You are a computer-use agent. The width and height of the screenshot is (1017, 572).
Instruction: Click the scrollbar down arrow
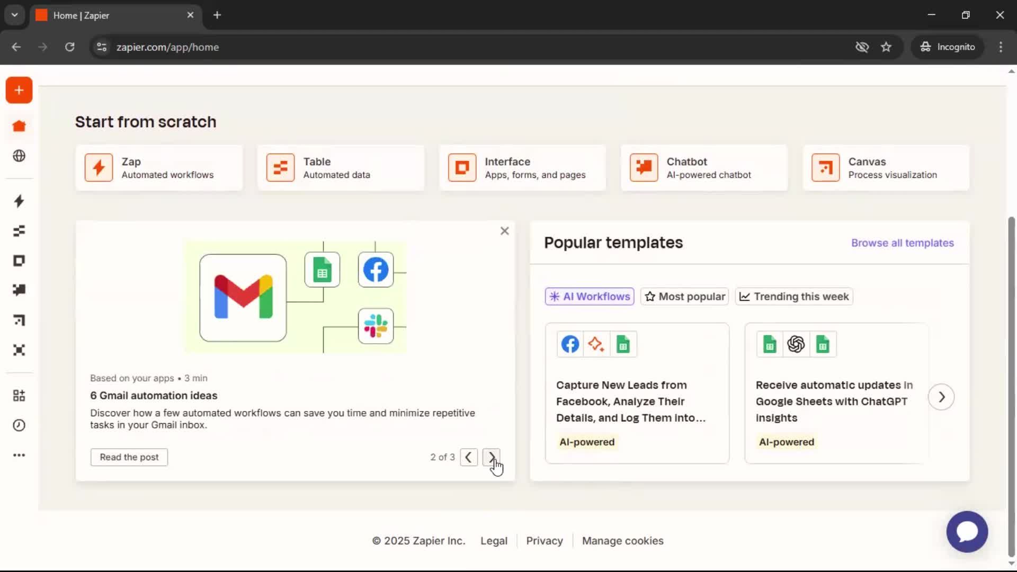[1011, 564]
